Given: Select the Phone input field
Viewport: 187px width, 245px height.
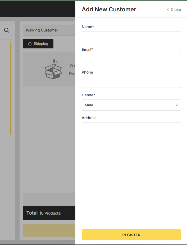Looking at the screenshot, I should pyautogui.click(x=131, y=82).
